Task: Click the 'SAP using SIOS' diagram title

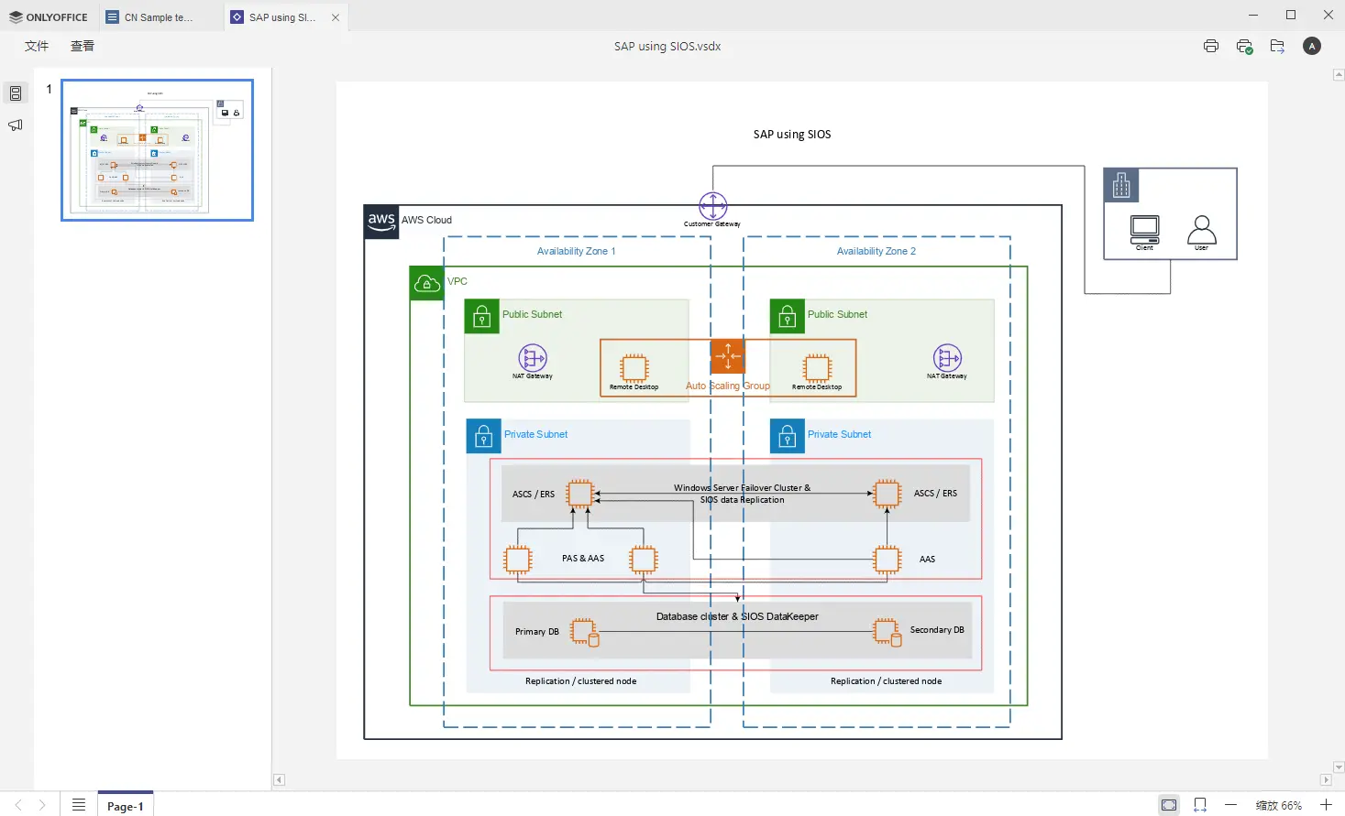Action: coord(792,135)
